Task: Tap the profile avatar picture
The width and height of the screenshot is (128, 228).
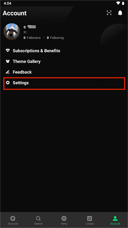Action: point(12,32)
